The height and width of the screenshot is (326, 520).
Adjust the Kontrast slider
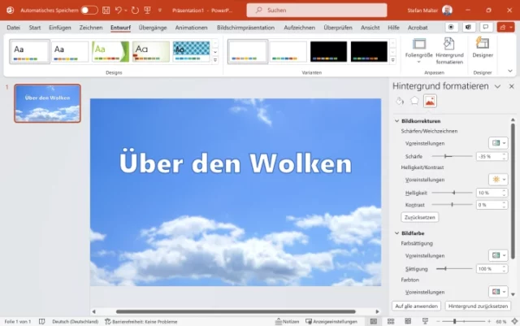pos(452,205)
